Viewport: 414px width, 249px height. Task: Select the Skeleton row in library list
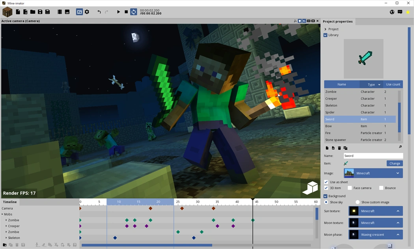(x=360, y=105)
